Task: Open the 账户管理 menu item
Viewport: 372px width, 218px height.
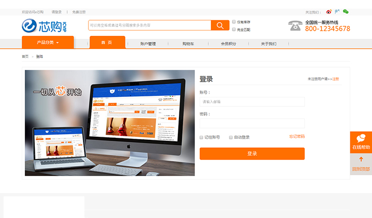Action: point(148,43)
